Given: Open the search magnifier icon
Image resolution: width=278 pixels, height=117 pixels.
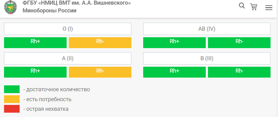Looking at the screenshot, I should [242, 6].
